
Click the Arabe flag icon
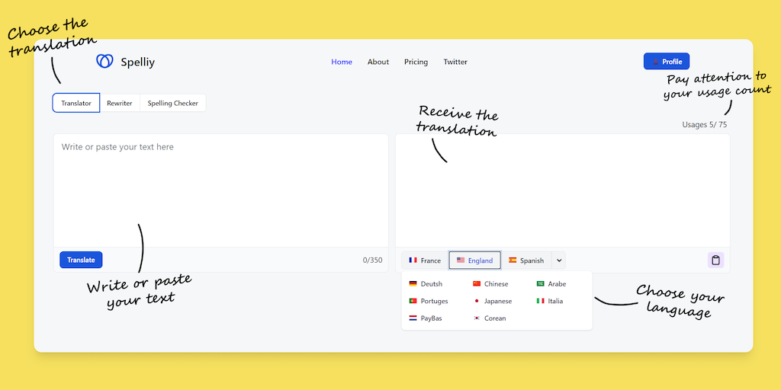pyautogui.click(x=541, y=283)
